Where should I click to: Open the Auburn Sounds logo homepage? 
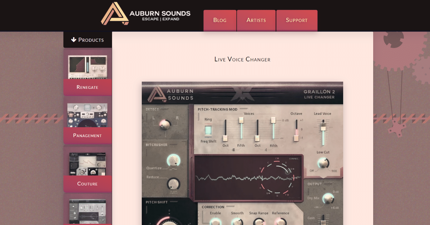146,14
